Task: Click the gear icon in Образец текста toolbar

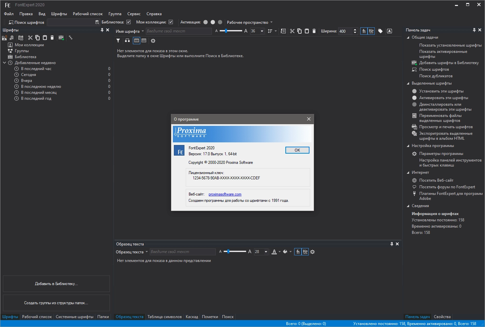Action: [x=312, y=252]
